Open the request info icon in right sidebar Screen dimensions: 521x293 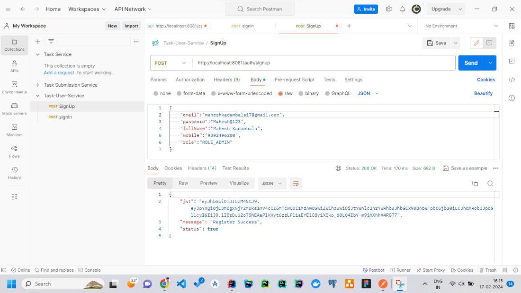pyautogui.click(x=512, y=98)
